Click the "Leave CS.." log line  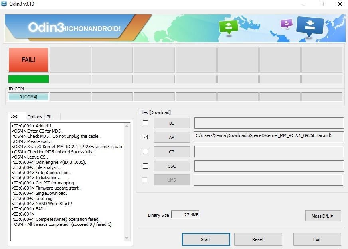pyautogui.click(x=30, y=157)
